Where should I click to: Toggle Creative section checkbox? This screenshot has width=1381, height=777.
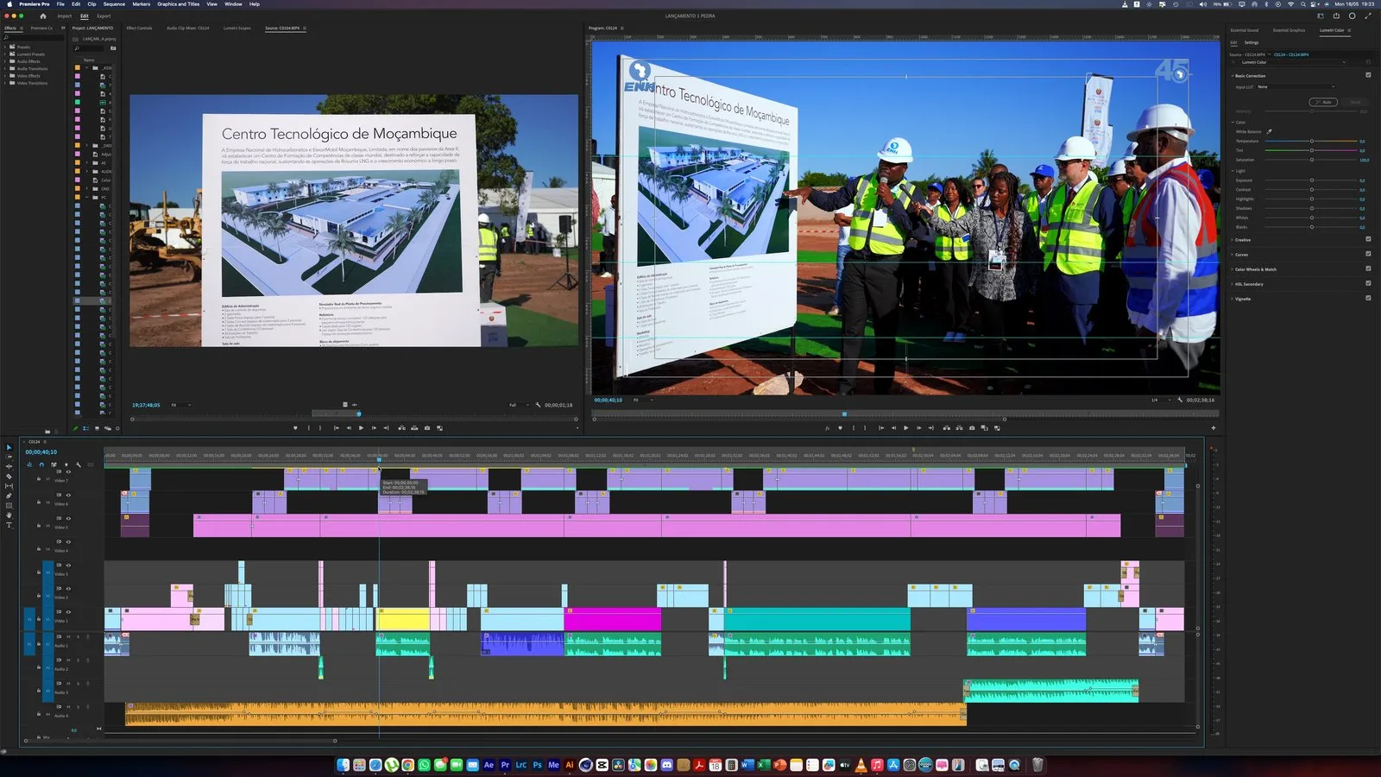(1368, 239)
